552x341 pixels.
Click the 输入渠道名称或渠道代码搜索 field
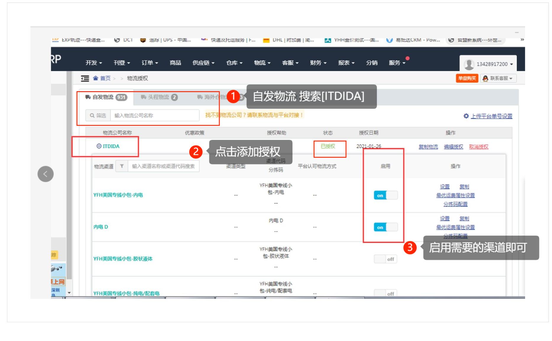tap(164, 166)
